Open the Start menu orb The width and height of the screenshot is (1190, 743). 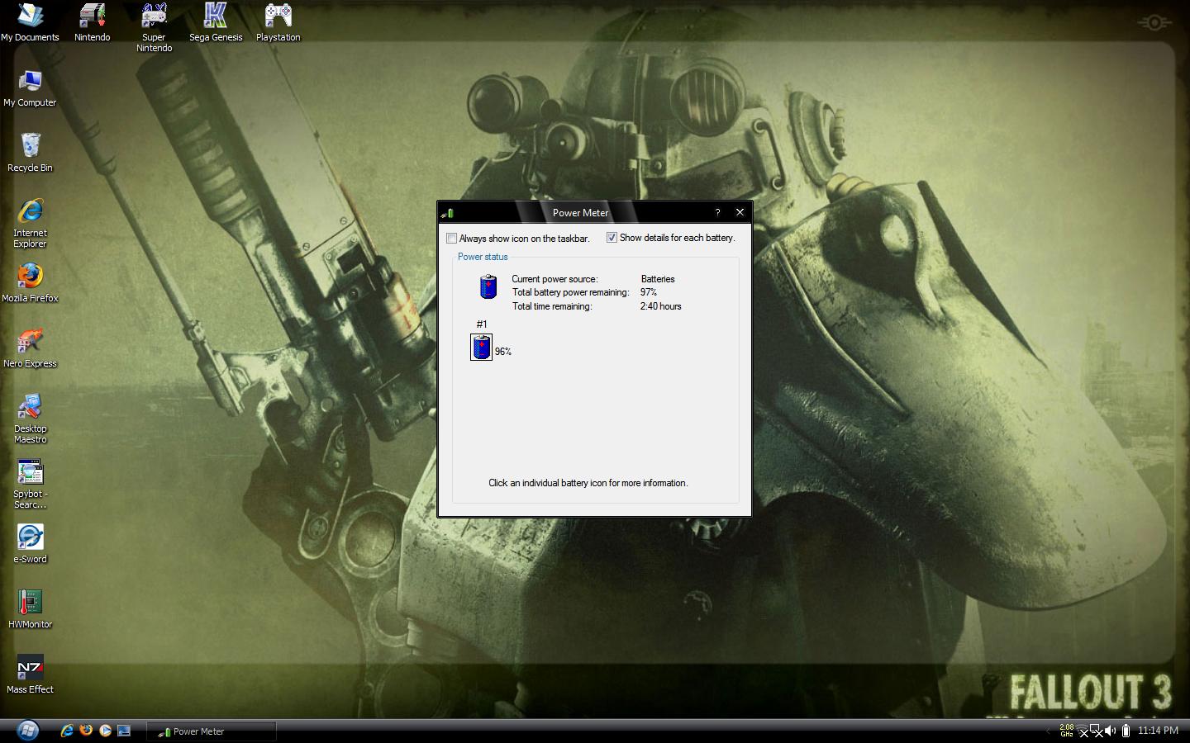(x=27, y=731)
